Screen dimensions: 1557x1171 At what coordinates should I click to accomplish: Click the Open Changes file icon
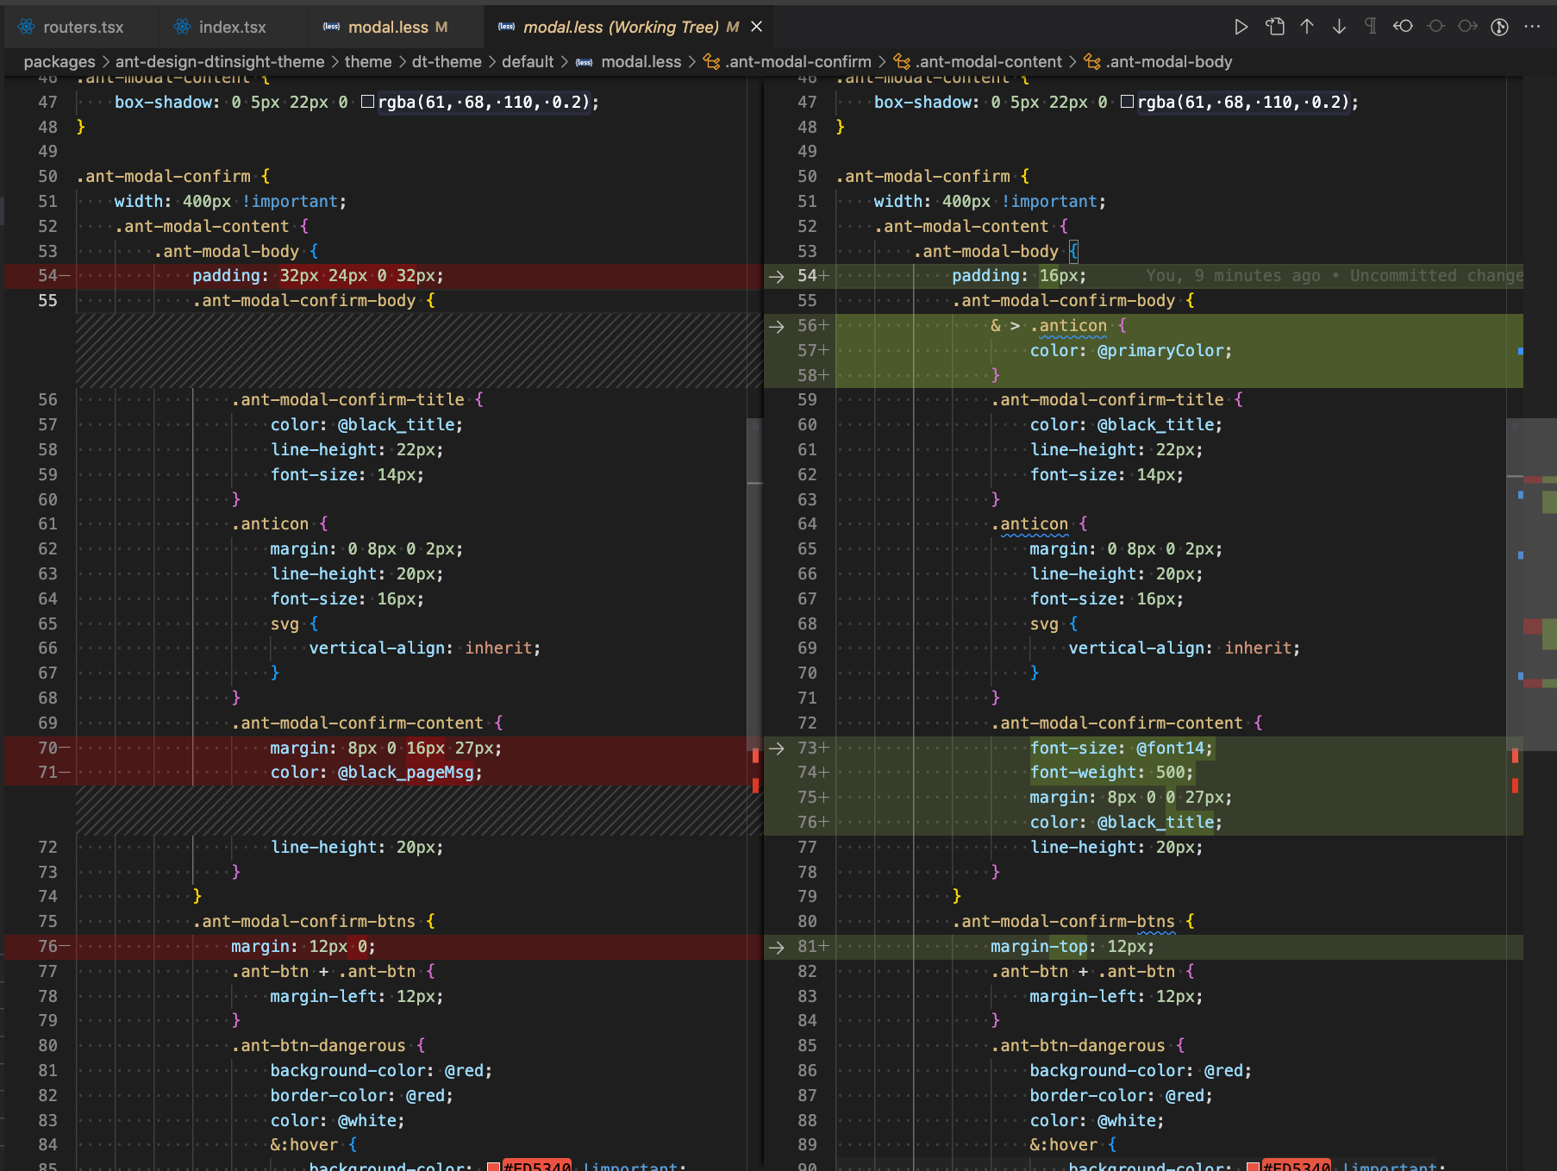pyautogui.click(x=1274, y=26)
